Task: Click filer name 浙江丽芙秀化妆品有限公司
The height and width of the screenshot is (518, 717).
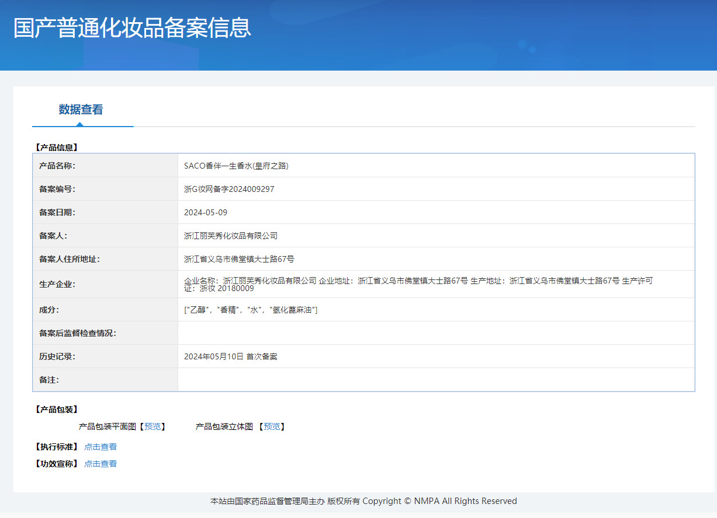Action: pos(231,236)
